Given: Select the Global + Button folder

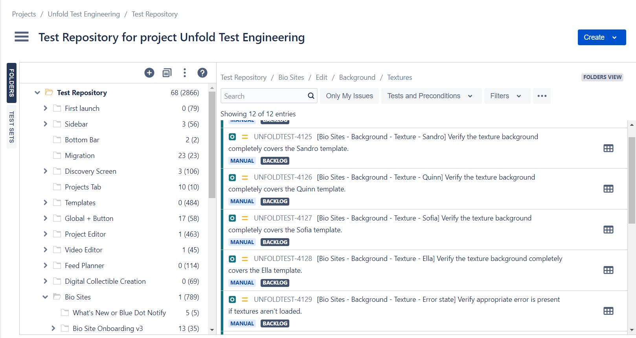Looking at the screenshot, I should pos(89,219).
